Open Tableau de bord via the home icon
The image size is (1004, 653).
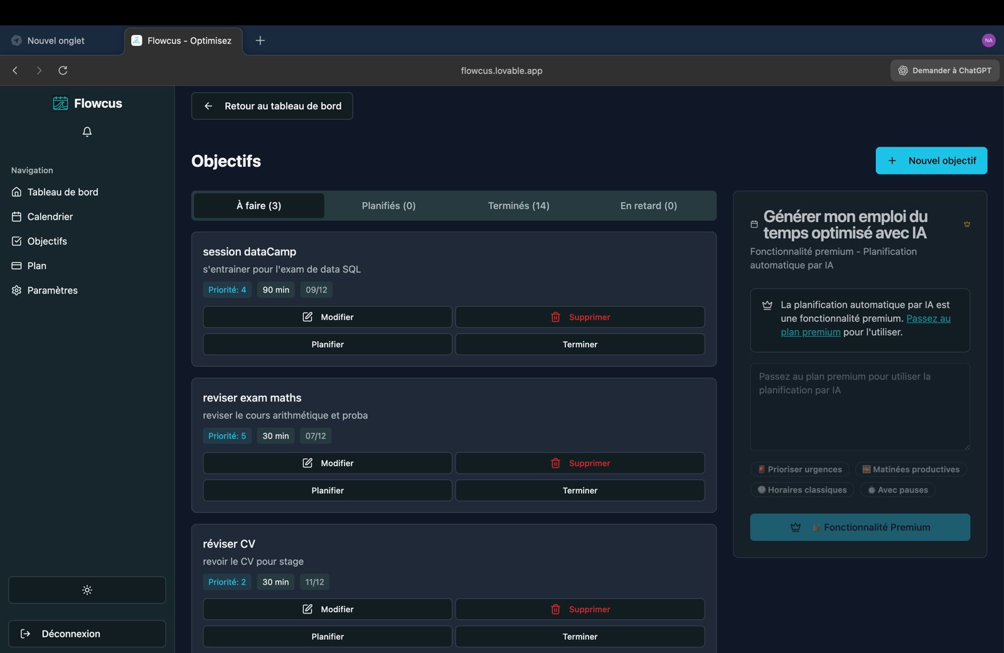click(x=16, y=192)
